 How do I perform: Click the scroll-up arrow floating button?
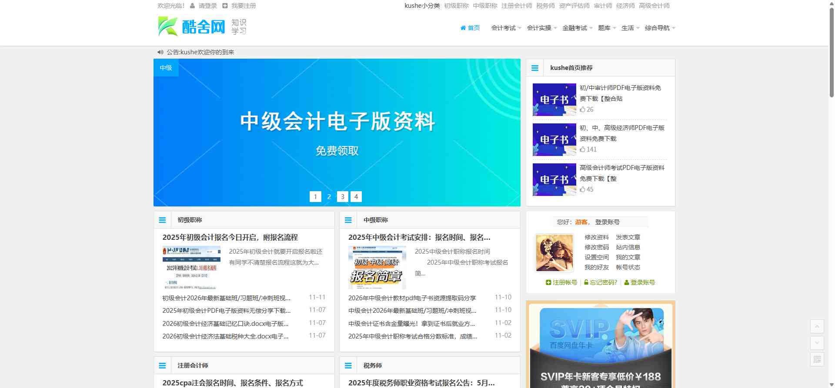pos(817,326)
